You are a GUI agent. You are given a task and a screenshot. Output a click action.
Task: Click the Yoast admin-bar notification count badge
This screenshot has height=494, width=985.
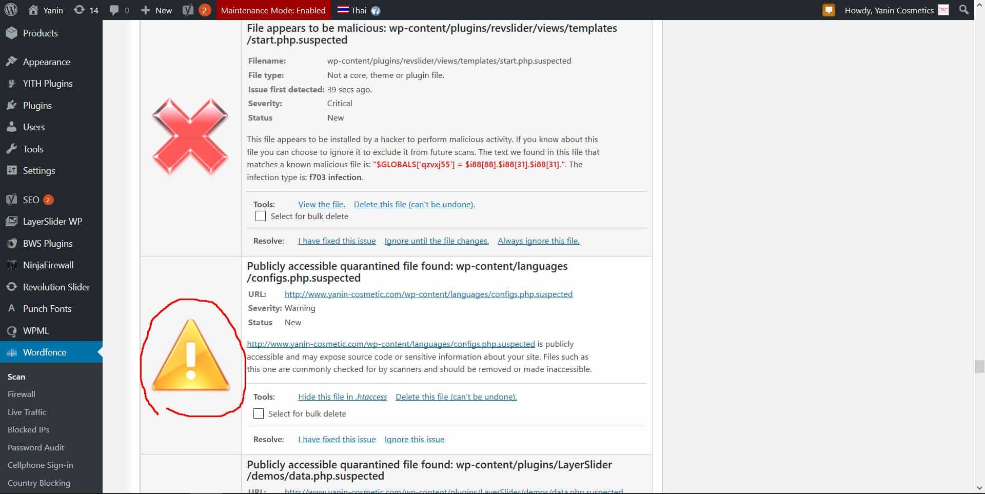pyautogui.click(x=204, y=10)
